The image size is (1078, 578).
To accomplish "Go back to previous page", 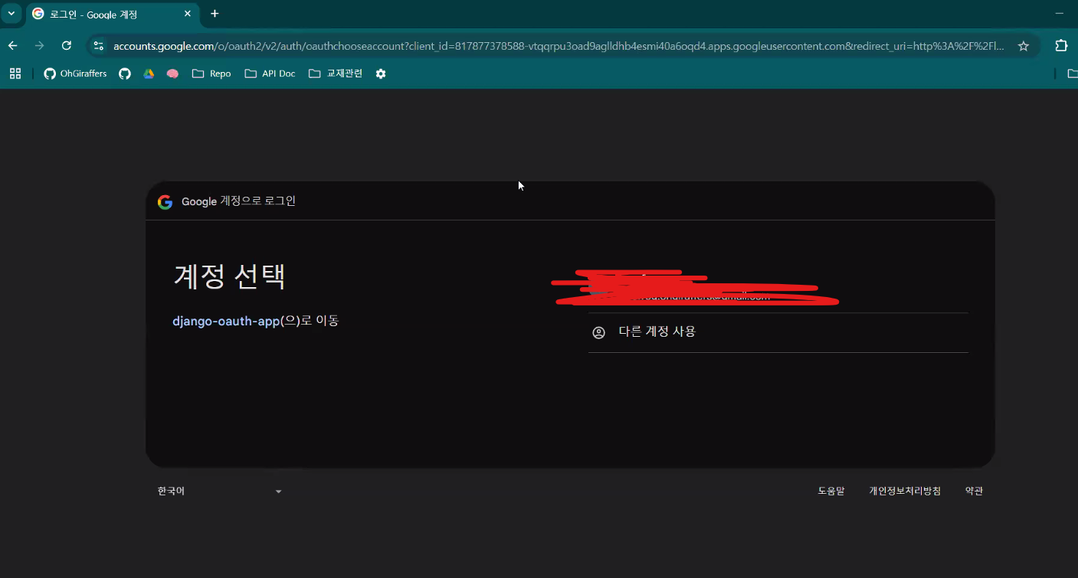I will click(x=13, y=46).
